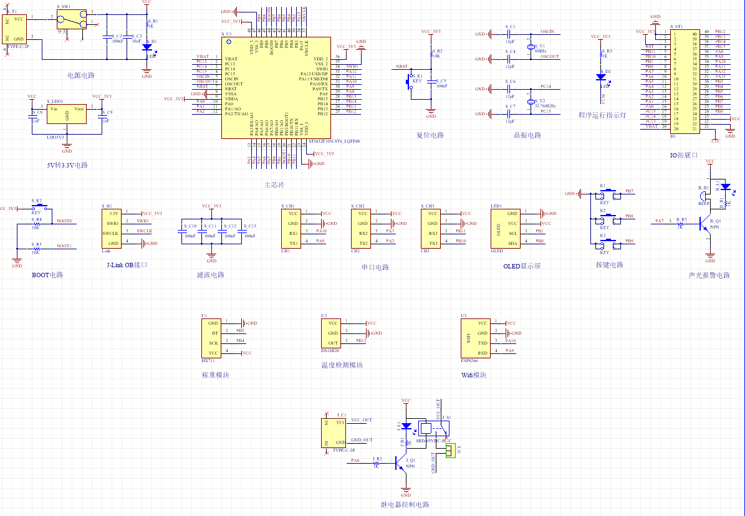This screenshot has height=516, width=745.
Task: Select the U1 HX711 weighing module
Action: point(211,338)
